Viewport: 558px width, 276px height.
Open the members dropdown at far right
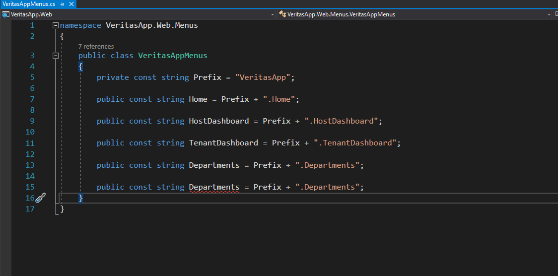coord(556,14)
